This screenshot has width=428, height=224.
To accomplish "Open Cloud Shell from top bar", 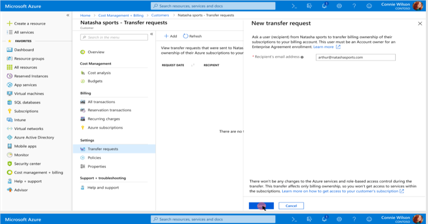I will (x=294, y=6).
